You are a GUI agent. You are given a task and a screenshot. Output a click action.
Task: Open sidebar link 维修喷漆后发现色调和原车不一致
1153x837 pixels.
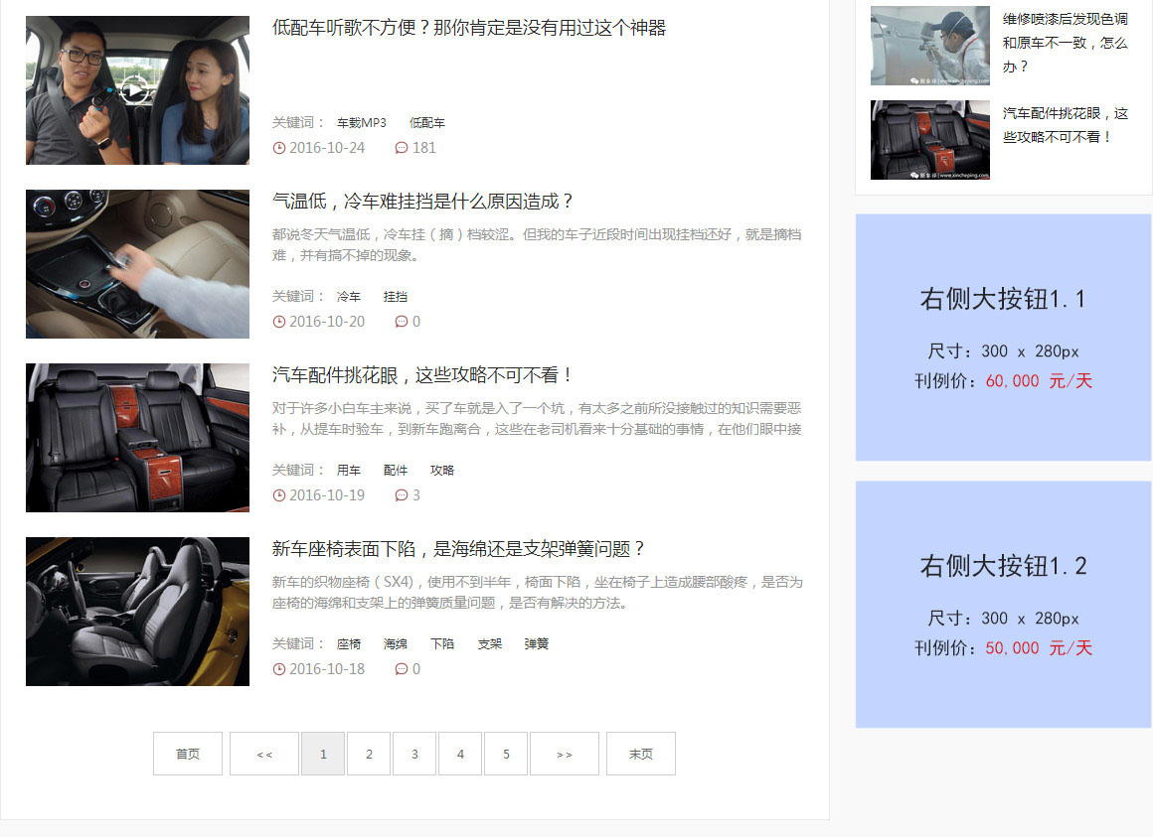tap(1065, 43)
